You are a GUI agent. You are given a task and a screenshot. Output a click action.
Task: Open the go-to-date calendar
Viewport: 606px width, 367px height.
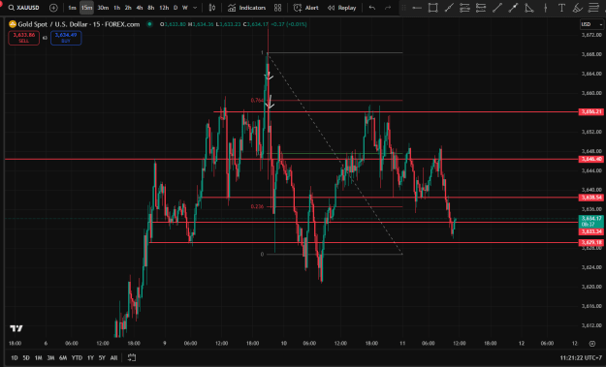pyautogui.click(x=132, y=357)
